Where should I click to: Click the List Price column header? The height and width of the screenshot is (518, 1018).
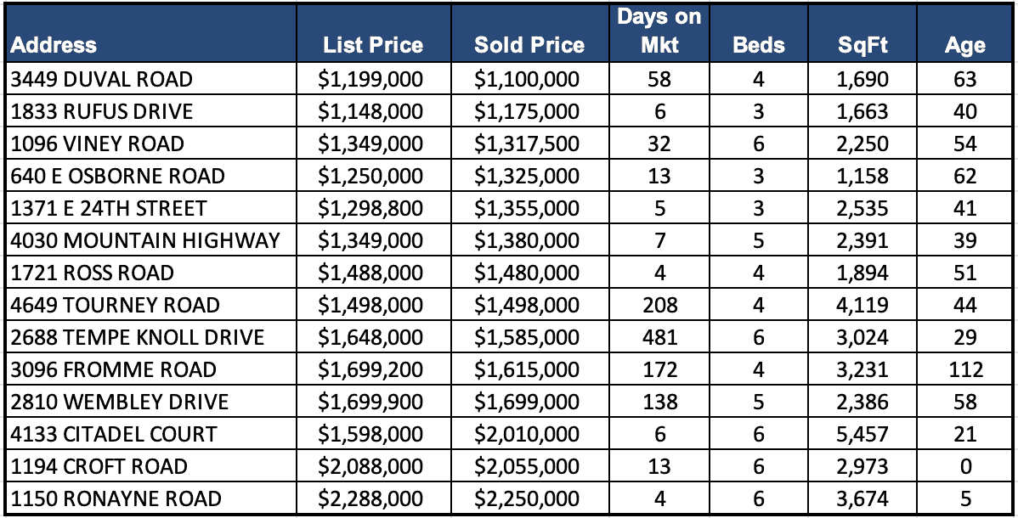tap(373, 45)
